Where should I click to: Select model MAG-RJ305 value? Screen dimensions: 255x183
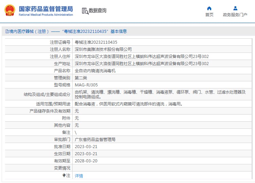(x=86, y=85)
